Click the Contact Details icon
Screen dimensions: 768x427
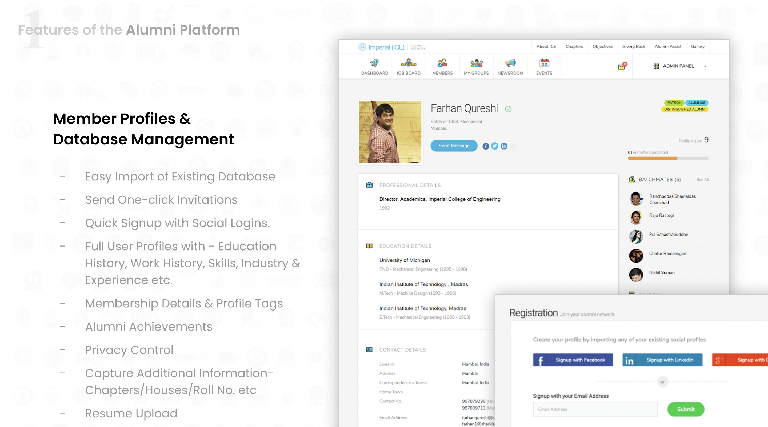pyautogui.click(x=370, y=349)
